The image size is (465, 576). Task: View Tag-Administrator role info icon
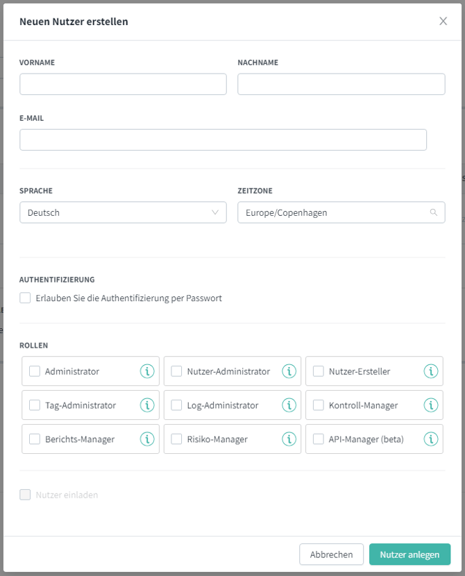[x=147, y=405]
